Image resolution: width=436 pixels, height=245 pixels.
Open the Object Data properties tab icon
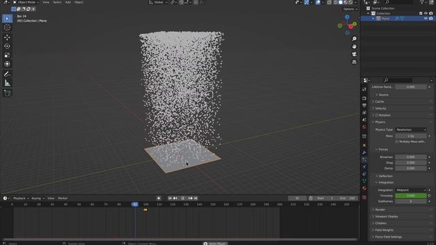click(x=364, y=181)
